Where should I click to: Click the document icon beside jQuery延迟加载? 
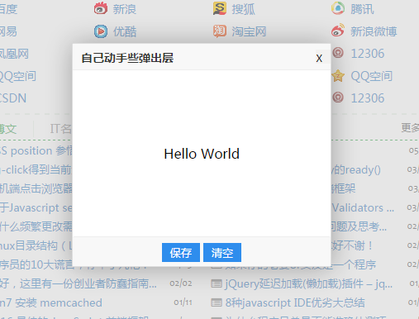[x=217, y=283]
